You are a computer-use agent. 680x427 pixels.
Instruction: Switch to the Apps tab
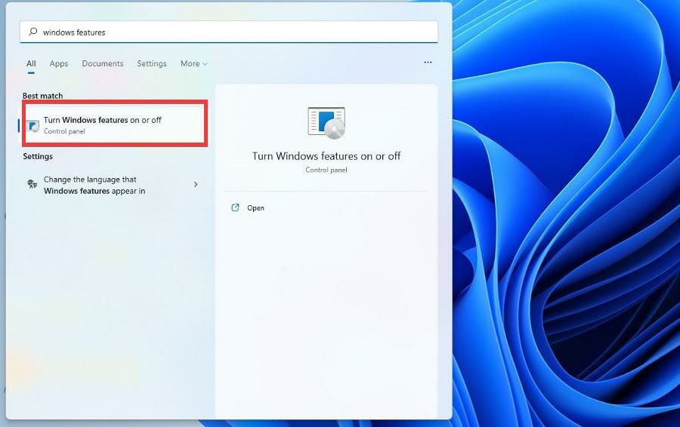tap(58, 63)
